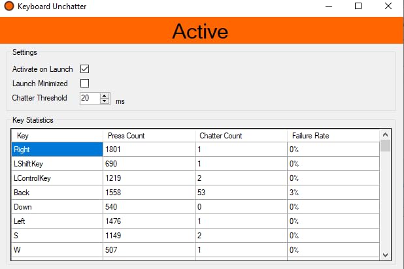The height and width of the screenshot is (269, 404).
Task: Click the scrollbar down arrow in Key Statistics
Action: [385, 255]
